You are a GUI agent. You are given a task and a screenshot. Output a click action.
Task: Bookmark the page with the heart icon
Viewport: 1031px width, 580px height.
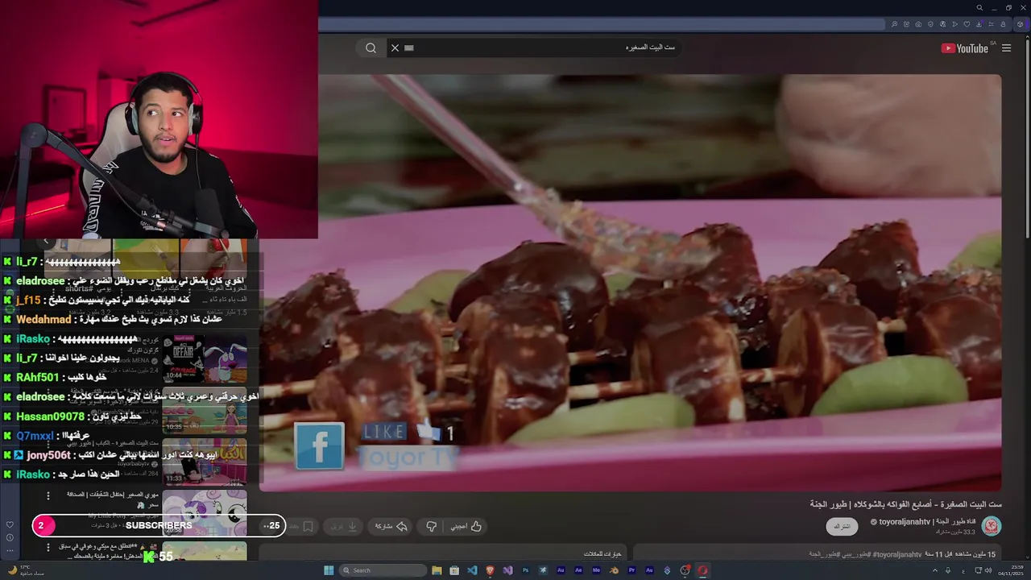pyautogui.click(x=967, y=24)
